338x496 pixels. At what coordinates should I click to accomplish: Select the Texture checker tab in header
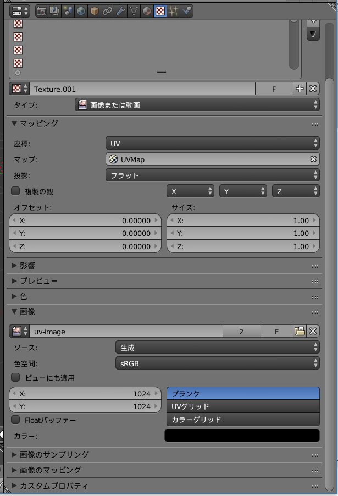coord(160,11)
